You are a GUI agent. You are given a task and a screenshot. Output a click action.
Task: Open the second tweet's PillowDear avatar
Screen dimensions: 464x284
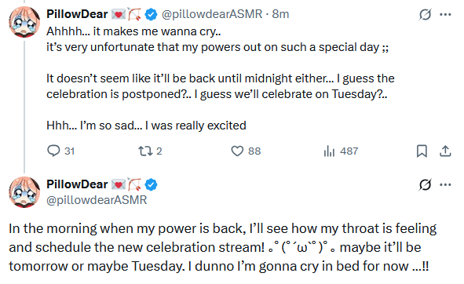tap(24, 192)
